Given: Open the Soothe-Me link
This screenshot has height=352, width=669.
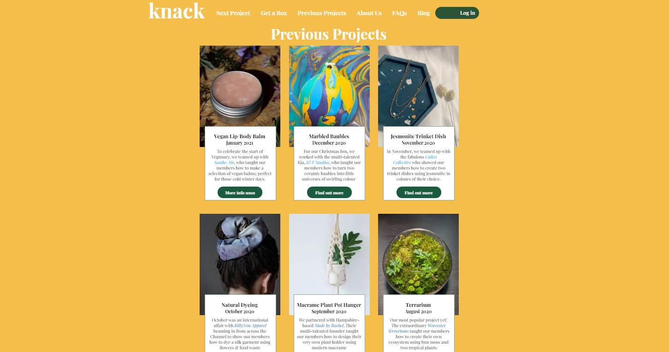Looking at the screenshot, I should (x=224, y=163).
